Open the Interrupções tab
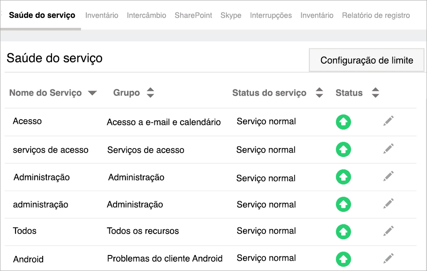Screen dimensions: 427x271 coord(271,15)
